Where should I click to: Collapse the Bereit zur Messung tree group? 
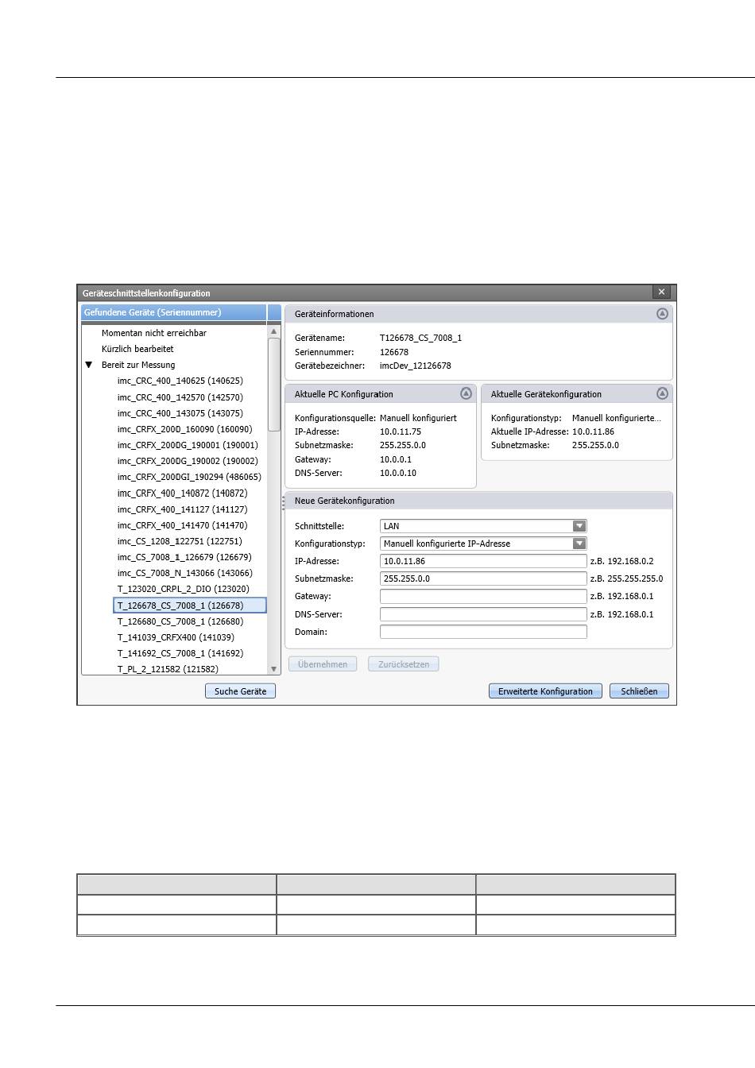(89, 365)
